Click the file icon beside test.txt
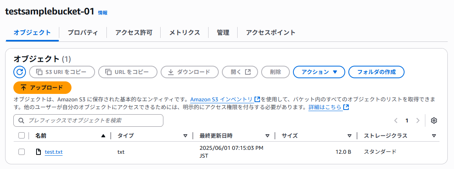454x169 pixels. point(38,152)
